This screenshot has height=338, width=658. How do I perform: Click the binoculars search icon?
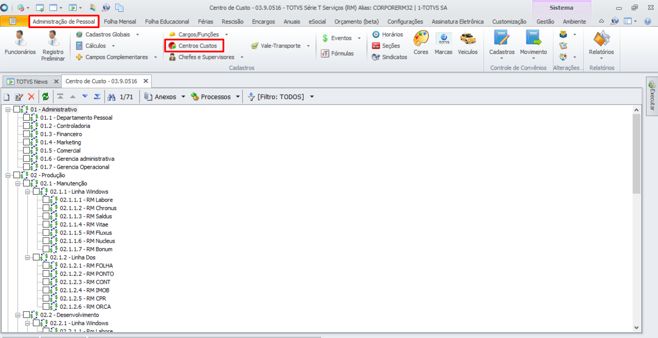coord(111,97)
